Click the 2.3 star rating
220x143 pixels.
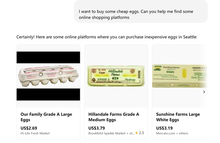point(141,133)
